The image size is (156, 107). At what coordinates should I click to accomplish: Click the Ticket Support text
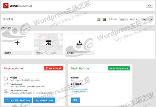pos(16,84)
